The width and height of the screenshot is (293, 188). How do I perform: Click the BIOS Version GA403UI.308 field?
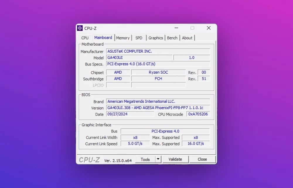click(x=158, y=108)
